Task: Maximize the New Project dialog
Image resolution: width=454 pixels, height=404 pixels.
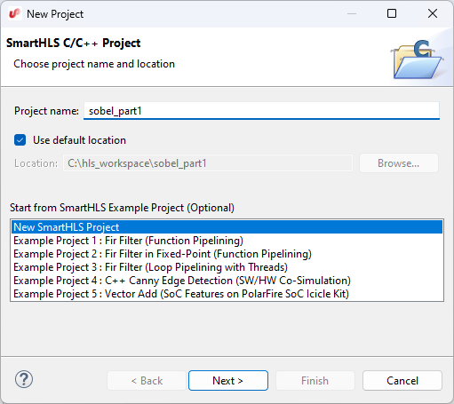Action: click(392, 13)
